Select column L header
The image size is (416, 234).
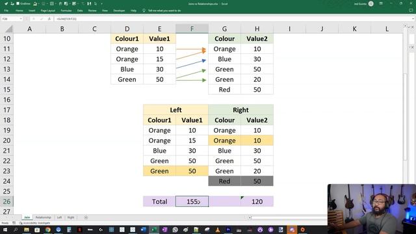[x=387, y=29]
